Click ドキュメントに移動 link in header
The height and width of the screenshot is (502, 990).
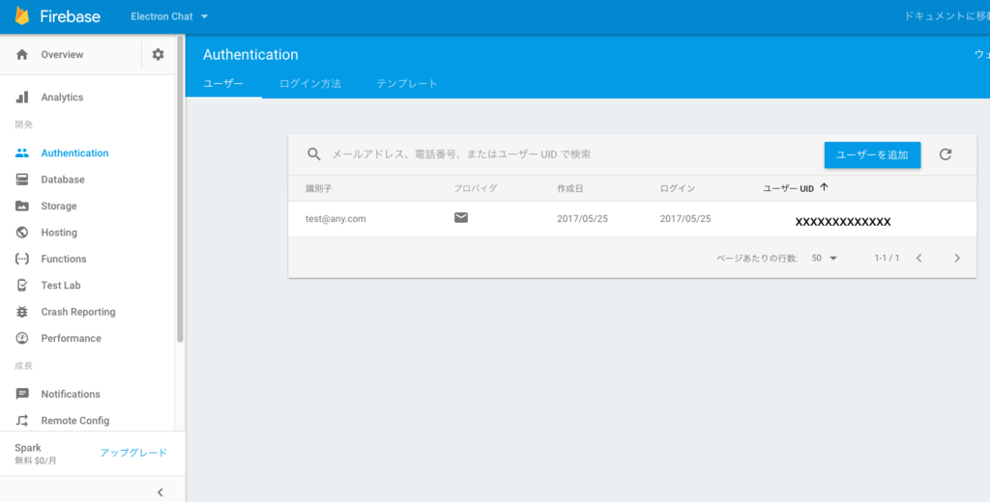[x=947, y=16]
